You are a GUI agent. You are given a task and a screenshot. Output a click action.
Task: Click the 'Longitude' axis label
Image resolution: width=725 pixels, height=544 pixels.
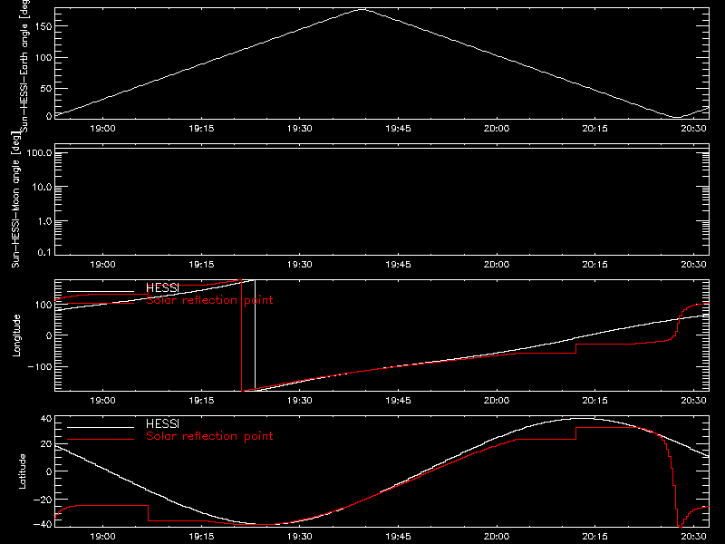[16, 335]
